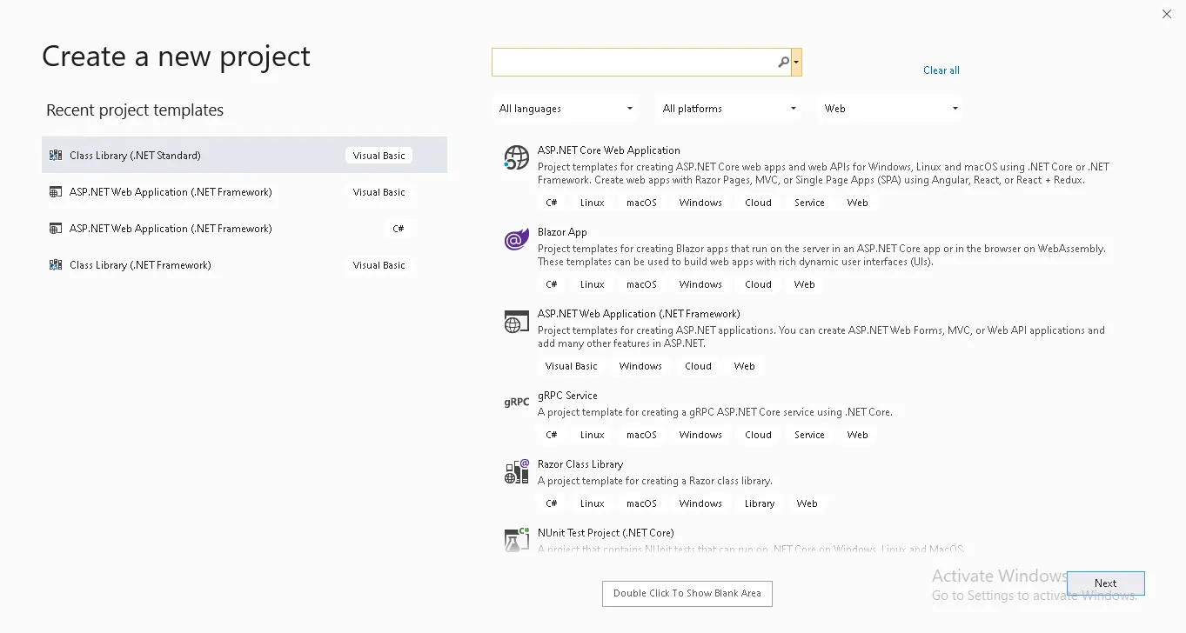
Task: Click Visual Basic tag on Class Library (.NET Standard)
Action: [379, 156]
